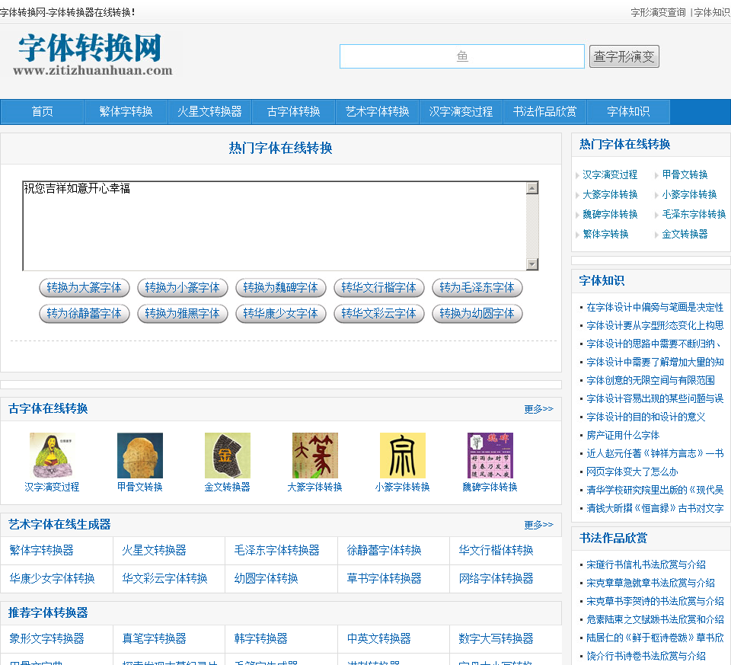Open the 徐静蕾字体转换 table link
Viewport: 731px width, 665px height.
tap(384, 550)
